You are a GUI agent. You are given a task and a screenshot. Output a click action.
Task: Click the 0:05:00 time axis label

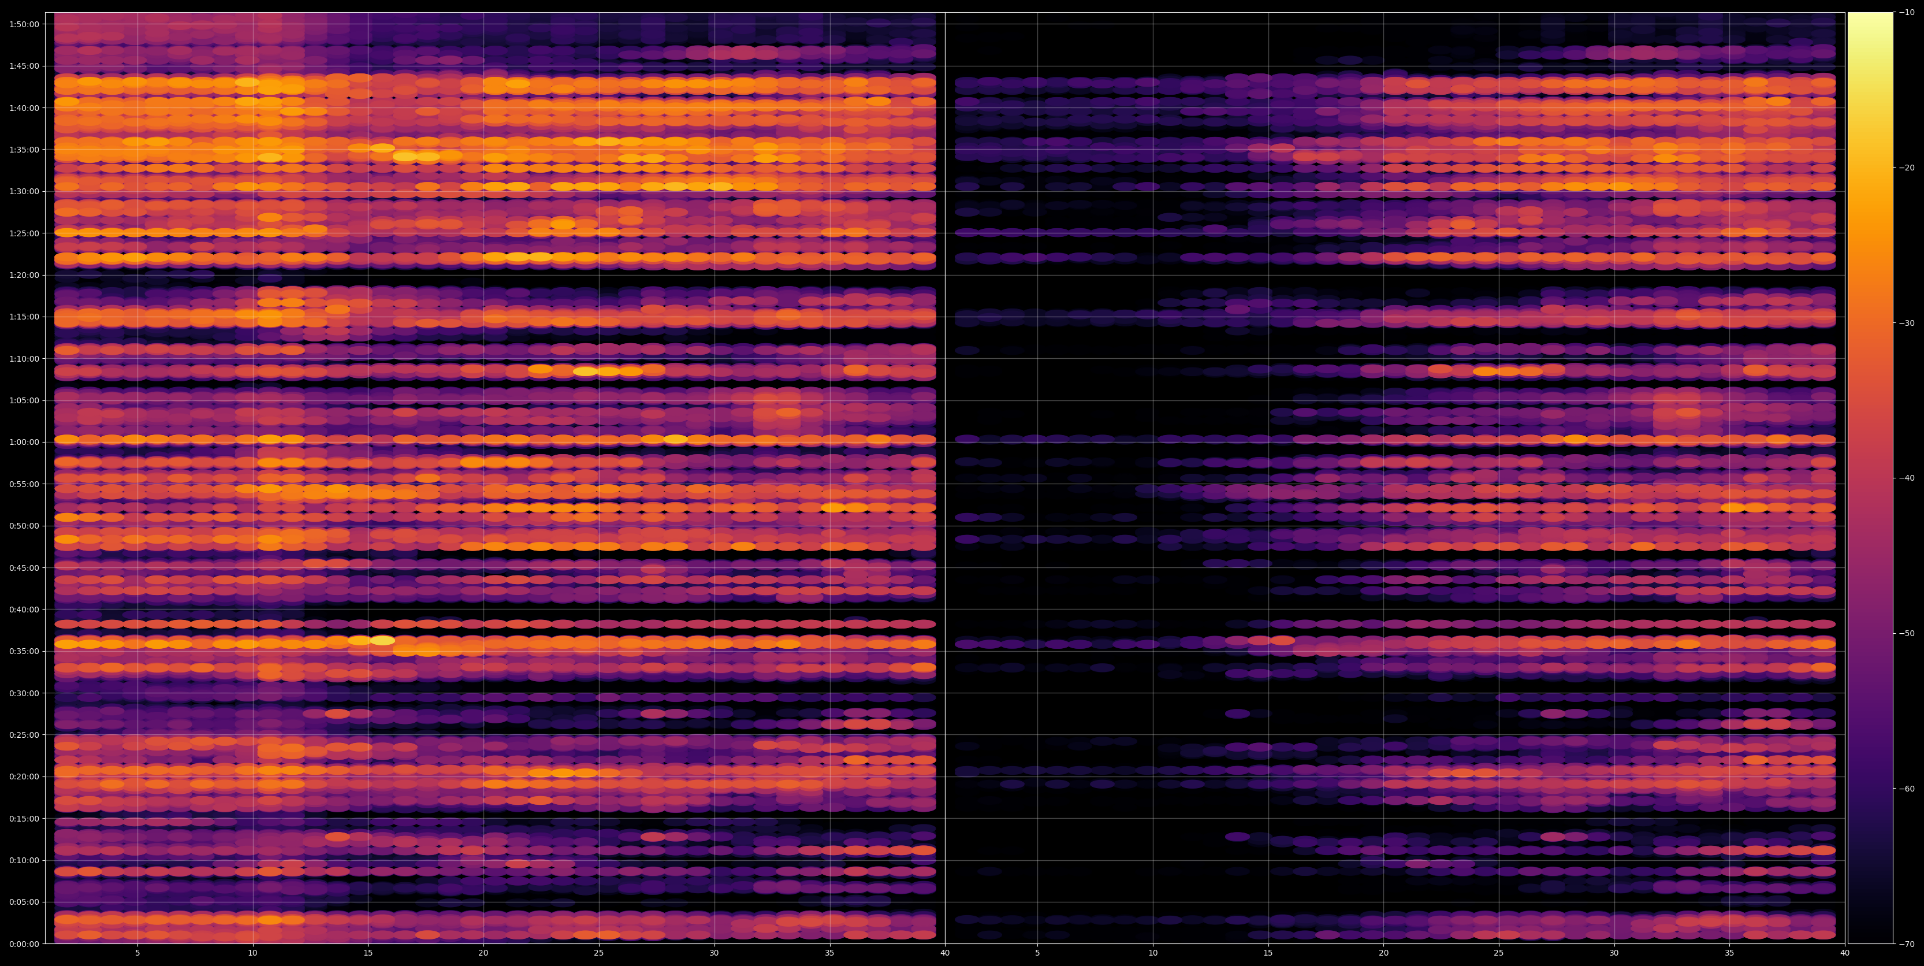24,902
